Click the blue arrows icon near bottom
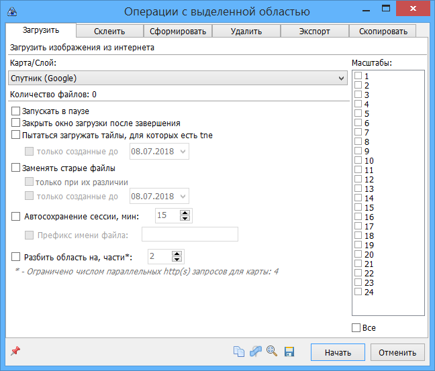The width and height of the screenshot is (435, 371). click(255, 352)
